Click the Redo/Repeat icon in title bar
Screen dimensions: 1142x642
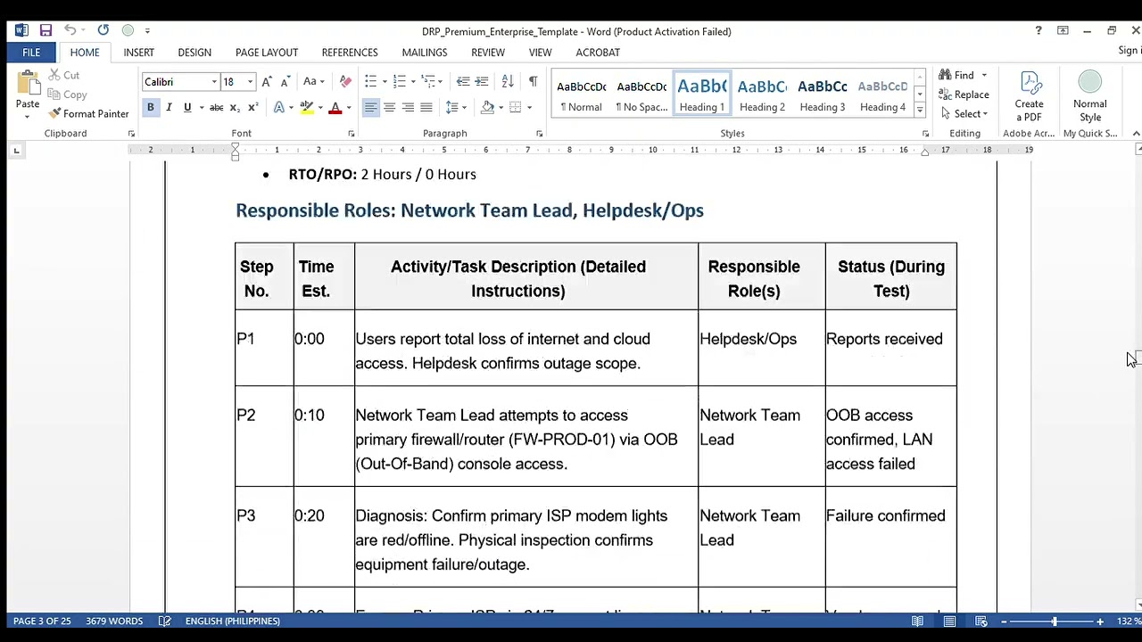pyautogui.click(x=103, y=30)
